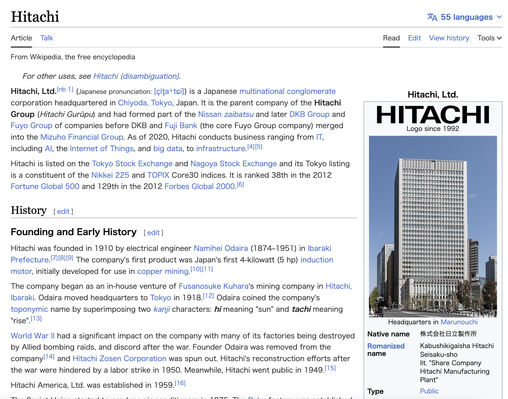
Task: Edit the History section
Action: click(x=63, y=212)
